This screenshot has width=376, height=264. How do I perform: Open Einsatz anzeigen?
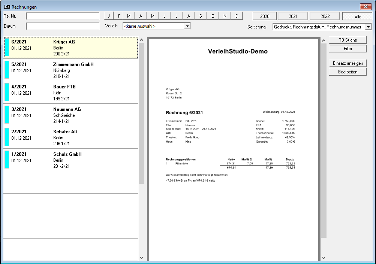(x=348, y=63)
